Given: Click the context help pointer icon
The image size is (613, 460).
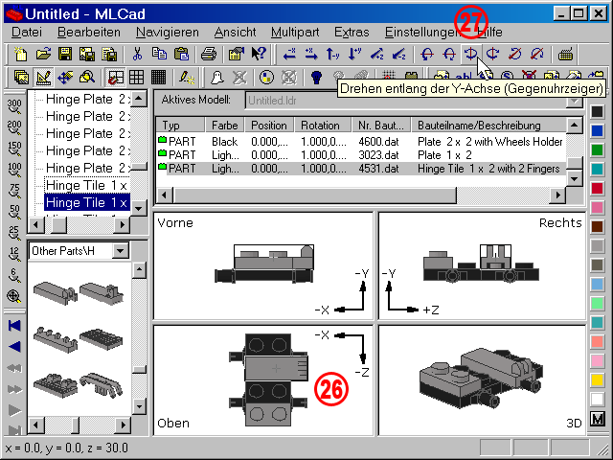Looking at the screenshot, I should pyautogui.click(x=259, y=54).
